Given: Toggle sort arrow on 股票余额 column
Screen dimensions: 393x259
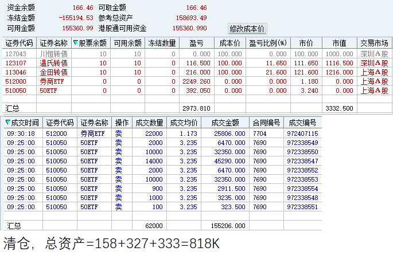Looking at the screenshot, I should pos(75,43).
